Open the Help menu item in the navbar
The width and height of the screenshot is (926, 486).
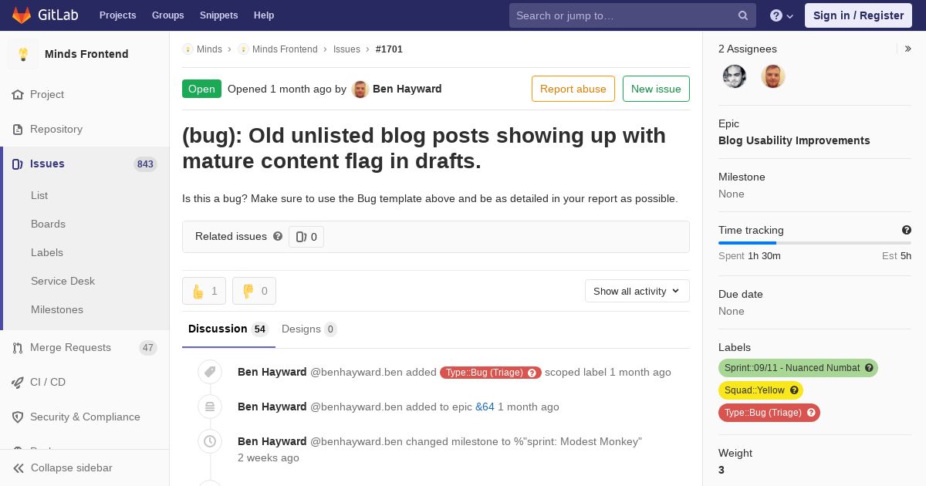click(264, 15)
